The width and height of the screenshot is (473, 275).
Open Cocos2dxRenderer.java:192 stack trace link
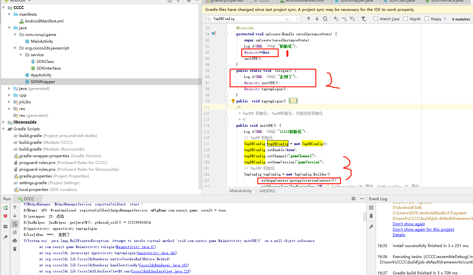(163, 265)
